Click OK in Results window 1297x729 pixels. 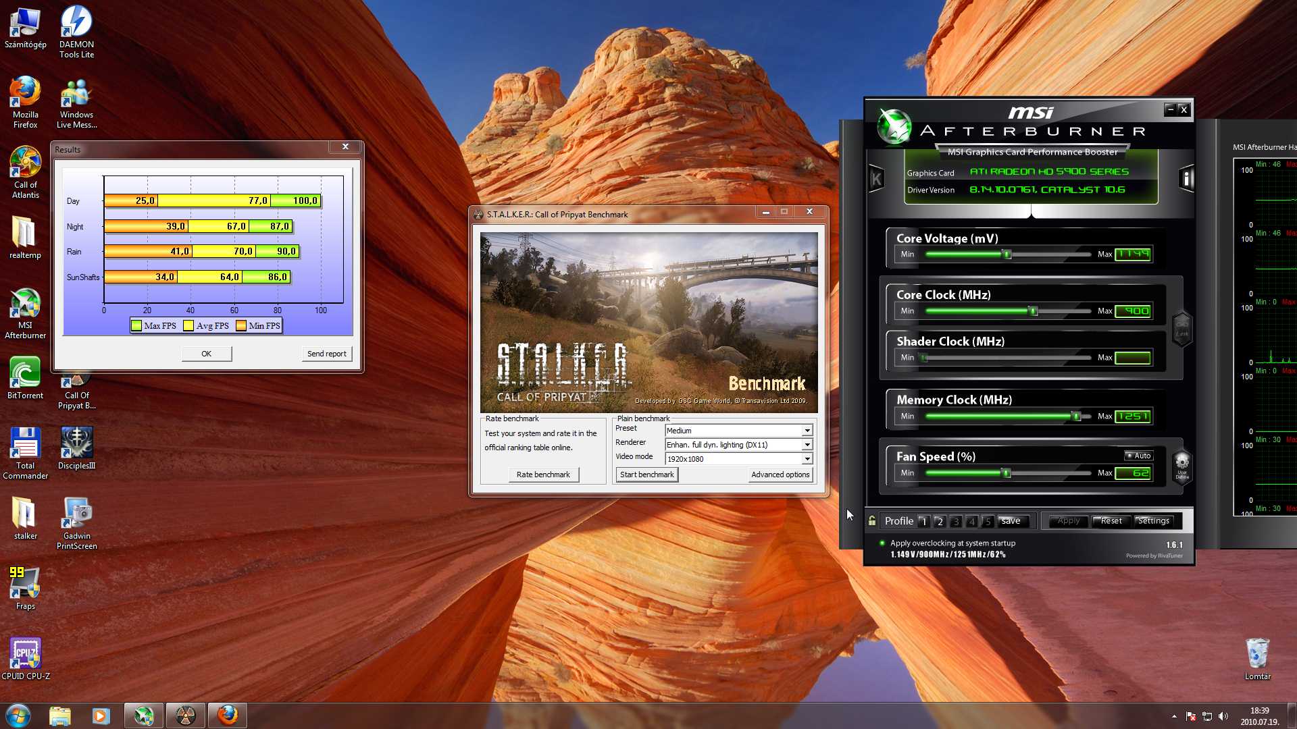coord(206,354)
